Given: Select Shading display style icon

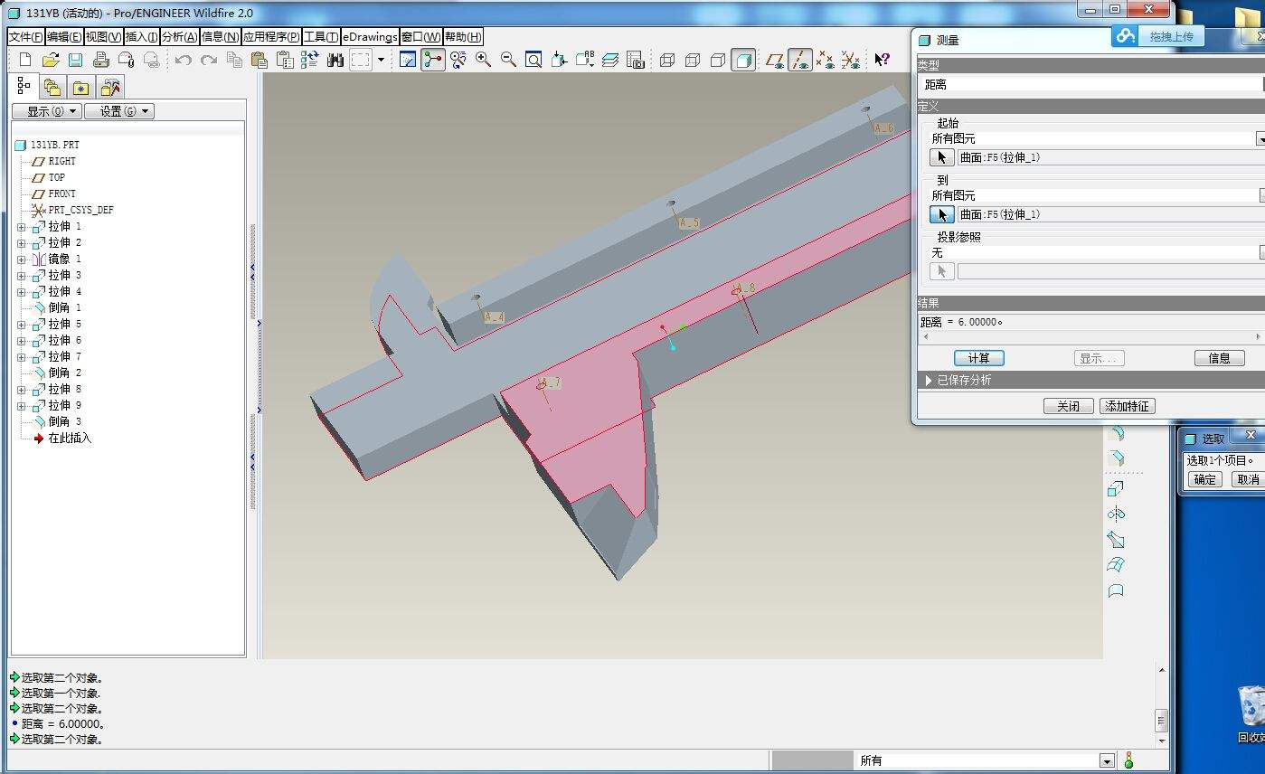Looking at the screenshot, I should click(x=743, y=60).
